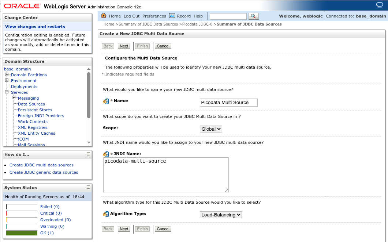Image resolution: width=388 pixels, height=242 pixels.
Task: Click the top Next button
Action: click(x=124, y=46)
